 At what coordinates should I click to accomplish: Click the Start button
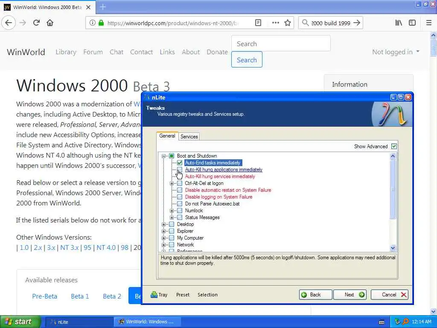coord(20,322)
